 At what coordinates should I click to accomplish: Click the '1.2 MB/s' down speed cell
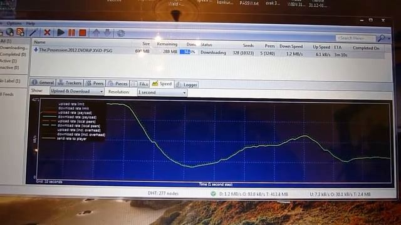coord(294,54)
